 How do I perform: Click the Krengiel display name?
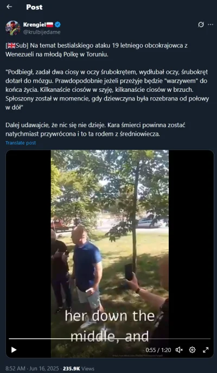click(35, 24)
